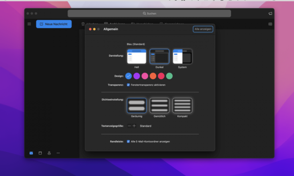Choose the blue design color
The width and height of the screenshot is (294, 176).
click(128, 76)
